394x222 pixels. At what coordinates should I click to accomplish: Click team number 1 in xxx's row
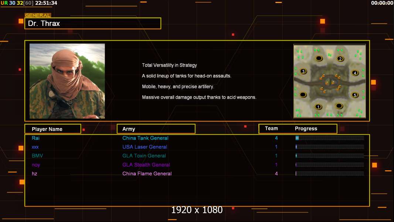276,147
